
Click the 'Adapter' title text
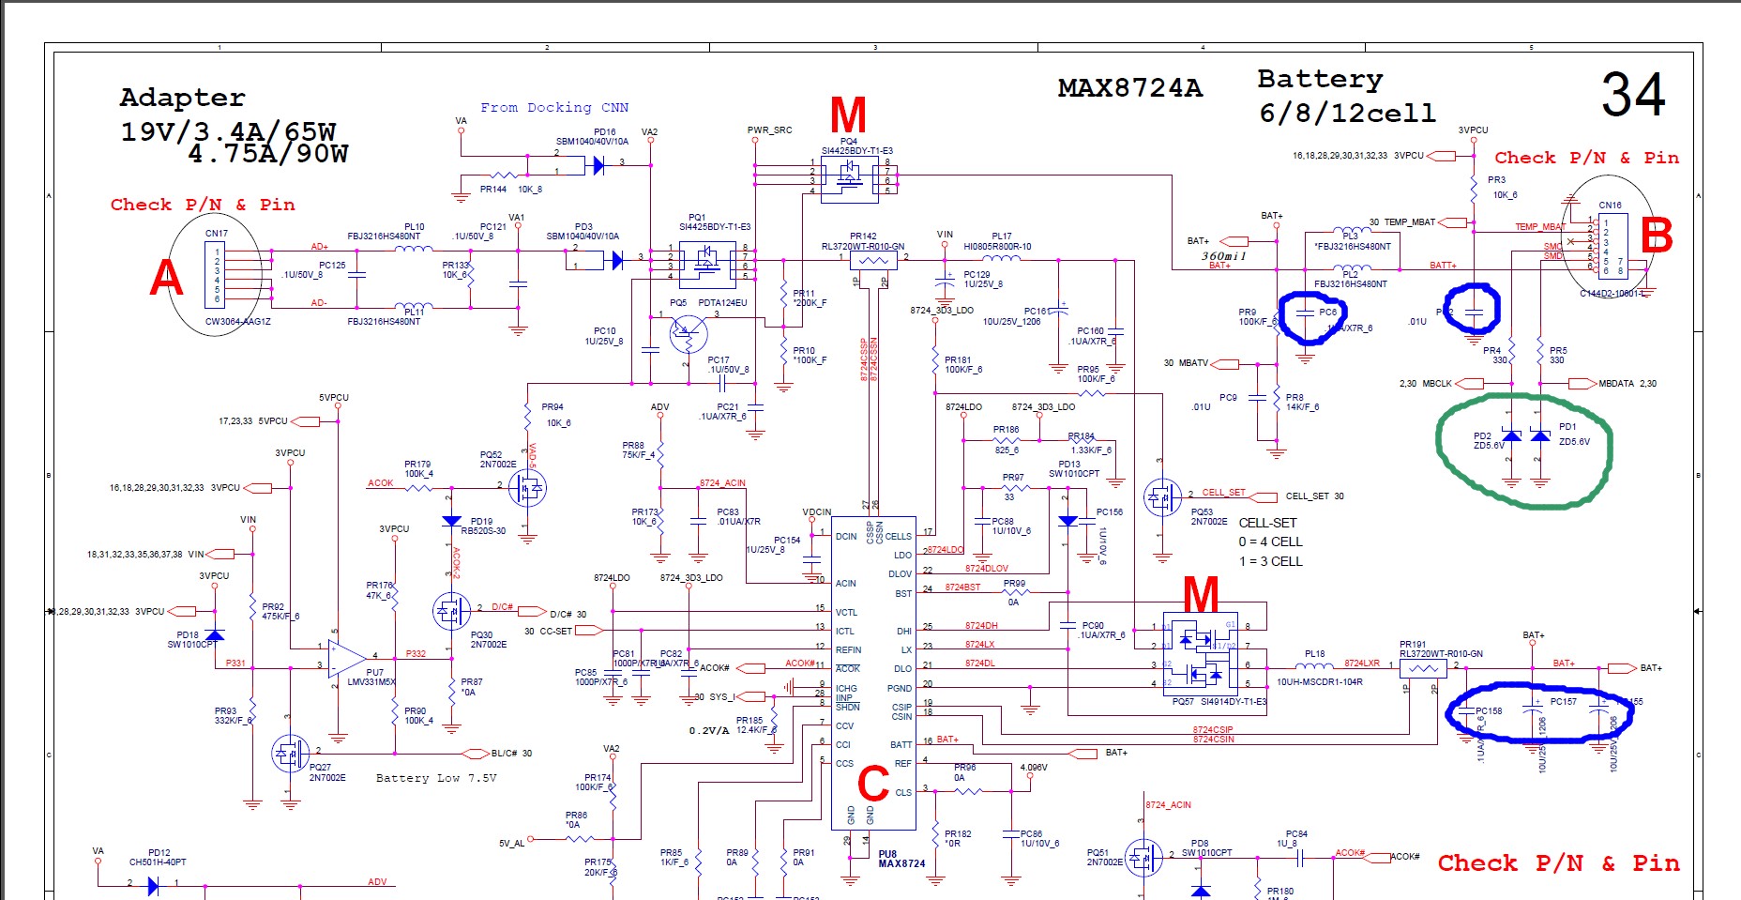(183, 98)
